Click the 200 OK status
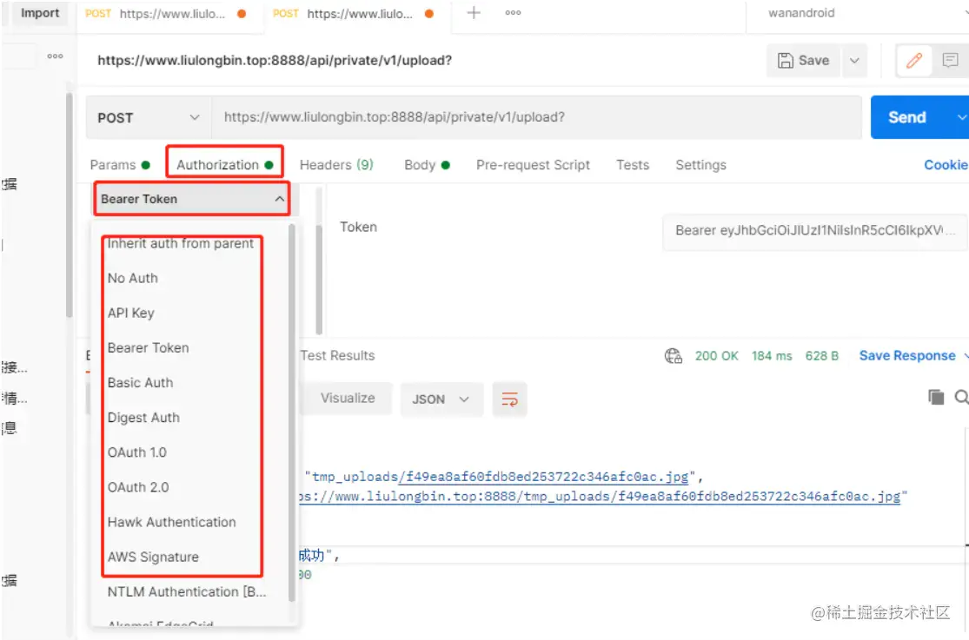 point(716,356)
